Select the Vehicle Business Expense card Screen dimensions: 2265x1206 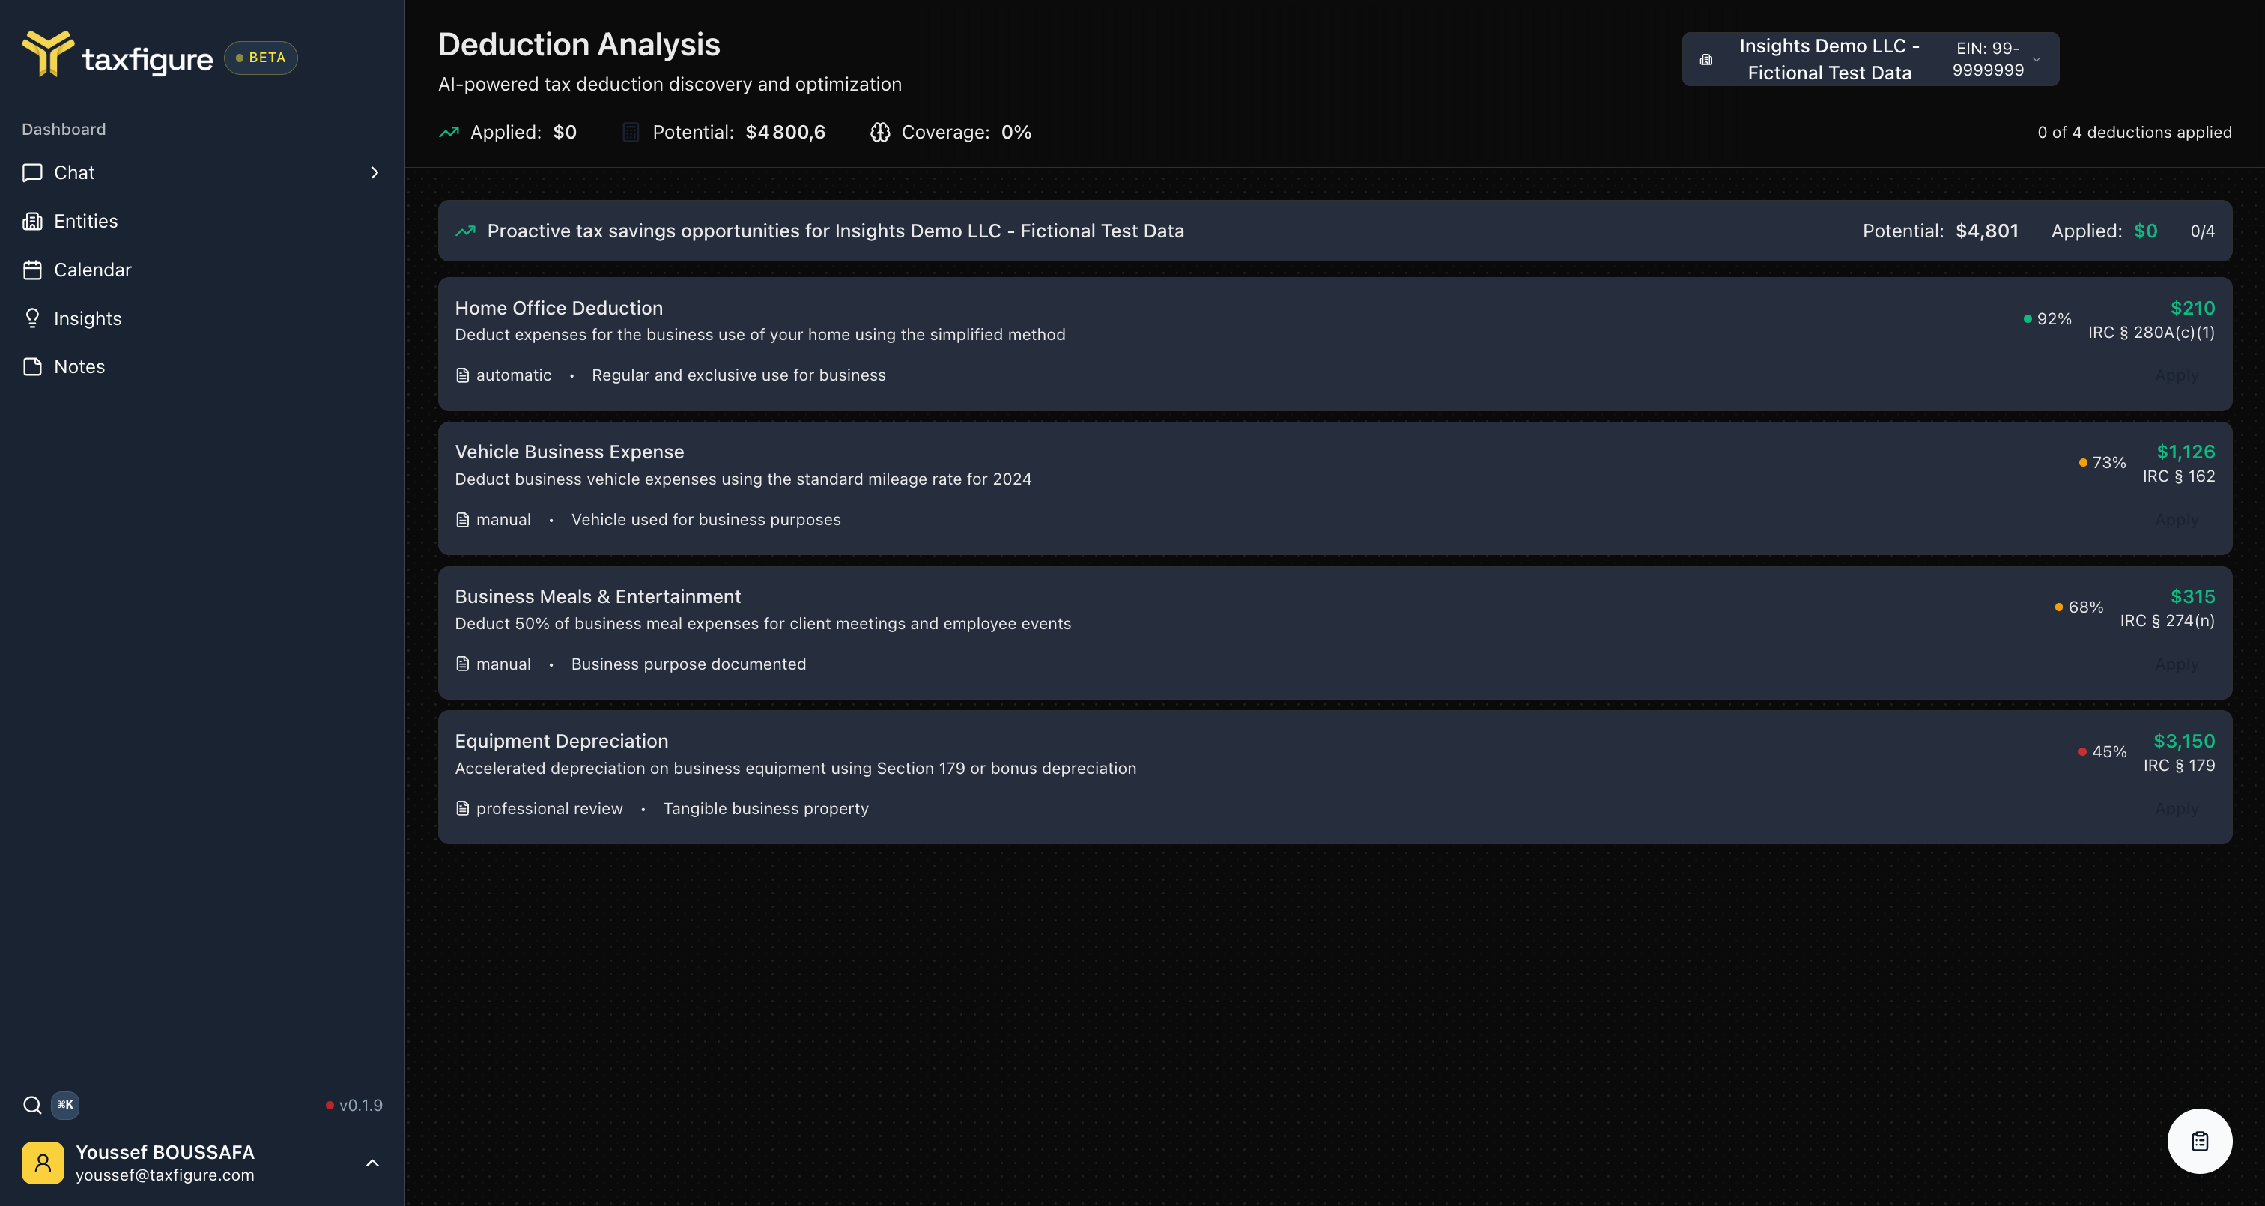(1335, 488)
